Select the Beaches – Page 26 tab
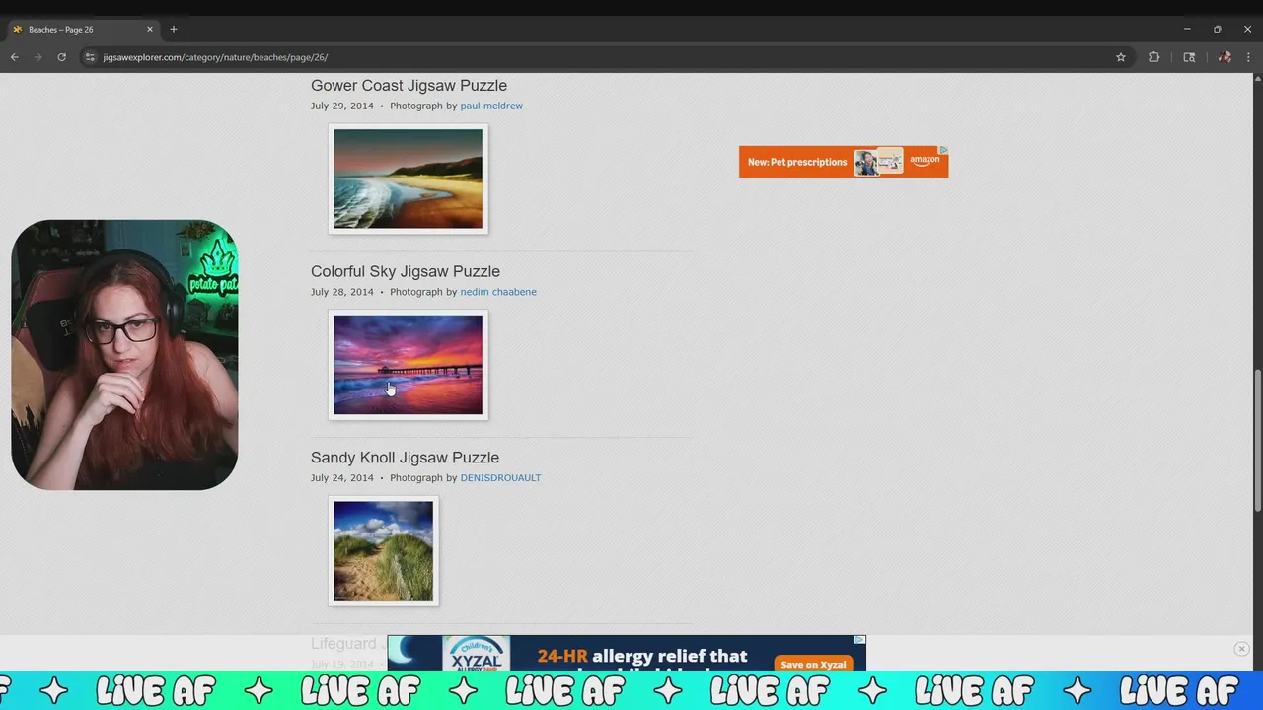1263x710 pixels. 84,30
